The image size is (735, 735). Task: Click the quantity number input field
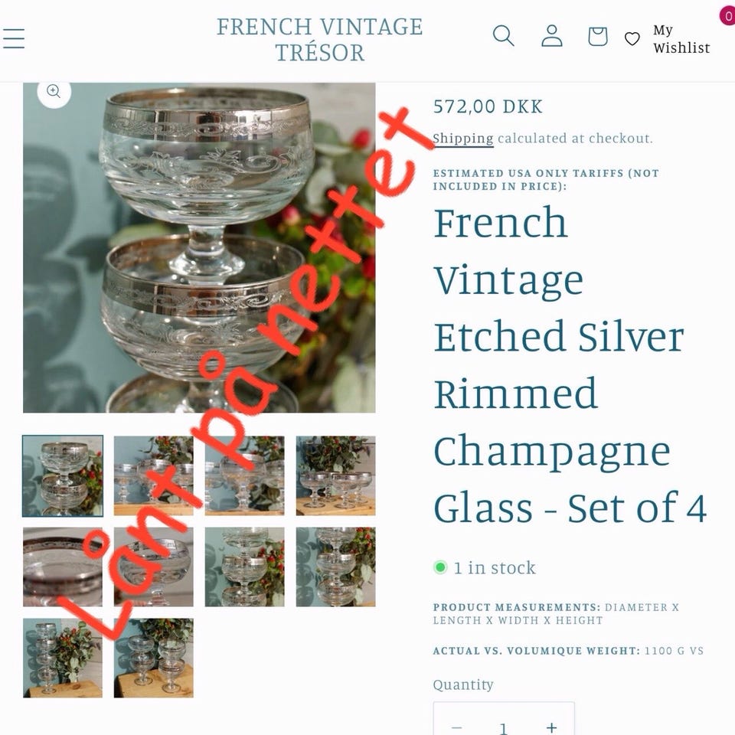(504, 727)
